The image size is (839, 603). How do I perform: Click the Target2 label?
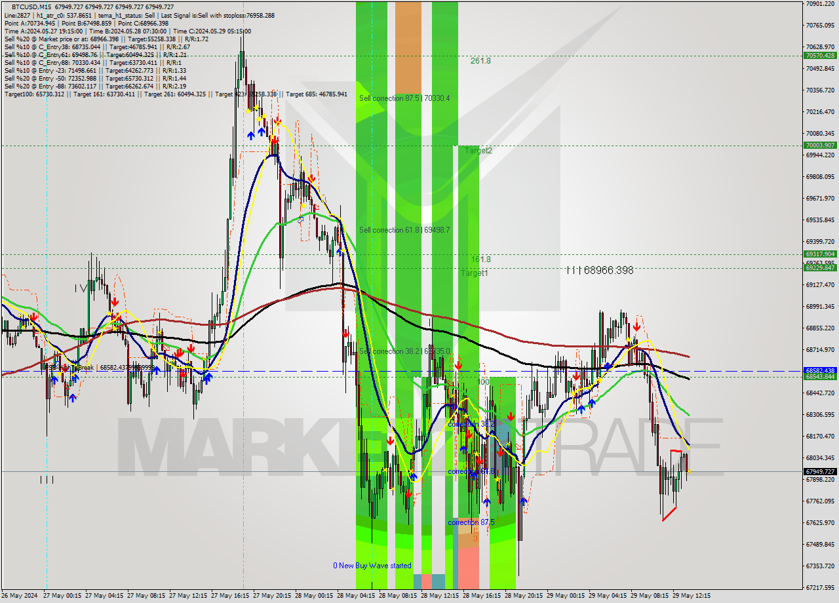coord(478,151)
